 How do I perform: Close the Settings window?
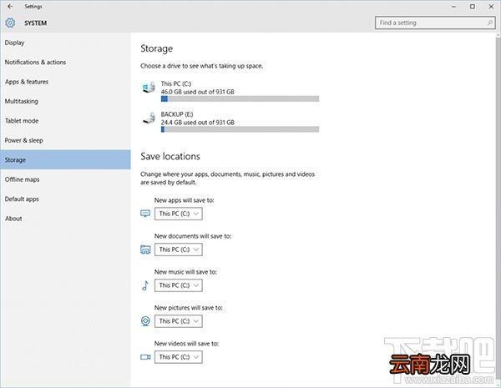(x=491, y=7)
